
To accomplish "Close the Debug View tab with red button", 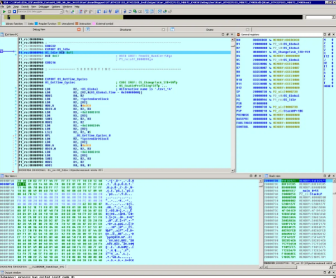I will coord(79,30).
